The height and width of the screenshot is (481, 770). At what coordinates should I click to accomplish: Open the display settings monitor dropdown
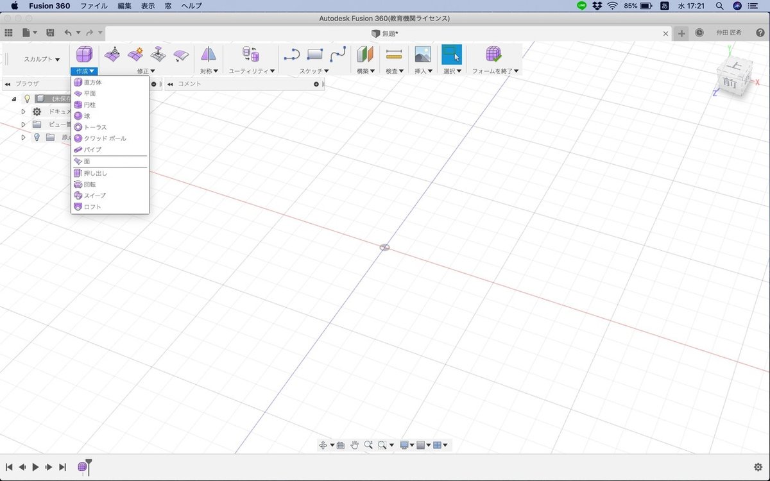pos(407,444)
